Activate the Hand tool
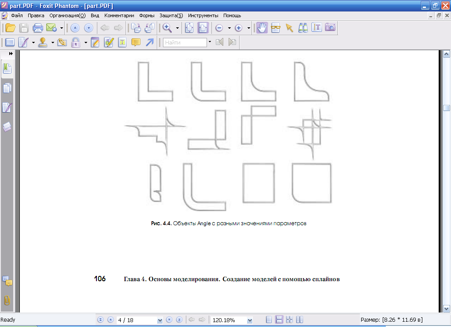 point(262,28)
